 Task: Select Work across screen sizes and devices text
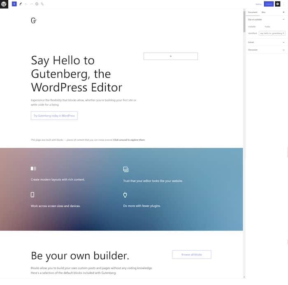pos(56,206)
